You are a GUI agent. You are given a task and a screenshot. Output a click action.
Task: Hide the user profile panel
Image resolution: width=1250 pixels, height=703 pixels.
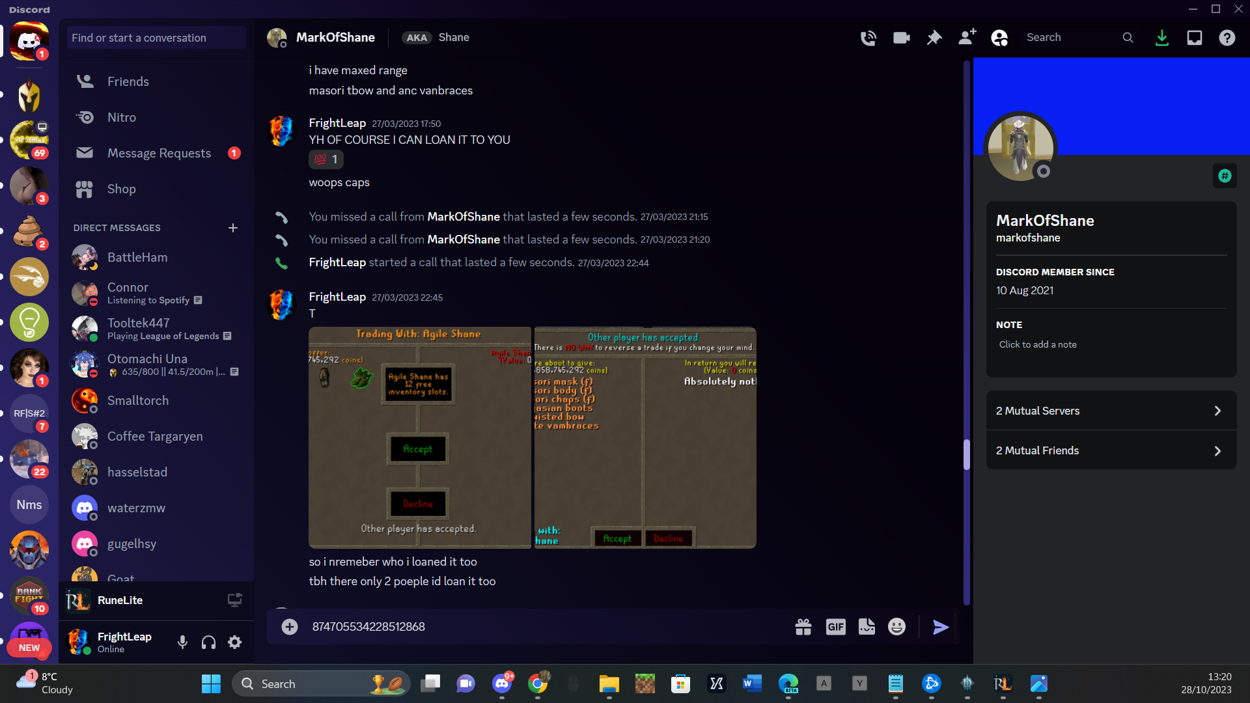(x=999, y=38)
